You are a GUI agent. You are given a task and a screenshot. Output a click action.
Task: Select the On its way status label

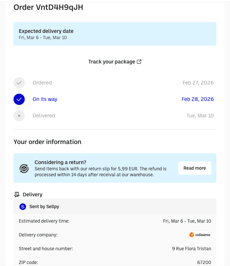pos(45,99)
